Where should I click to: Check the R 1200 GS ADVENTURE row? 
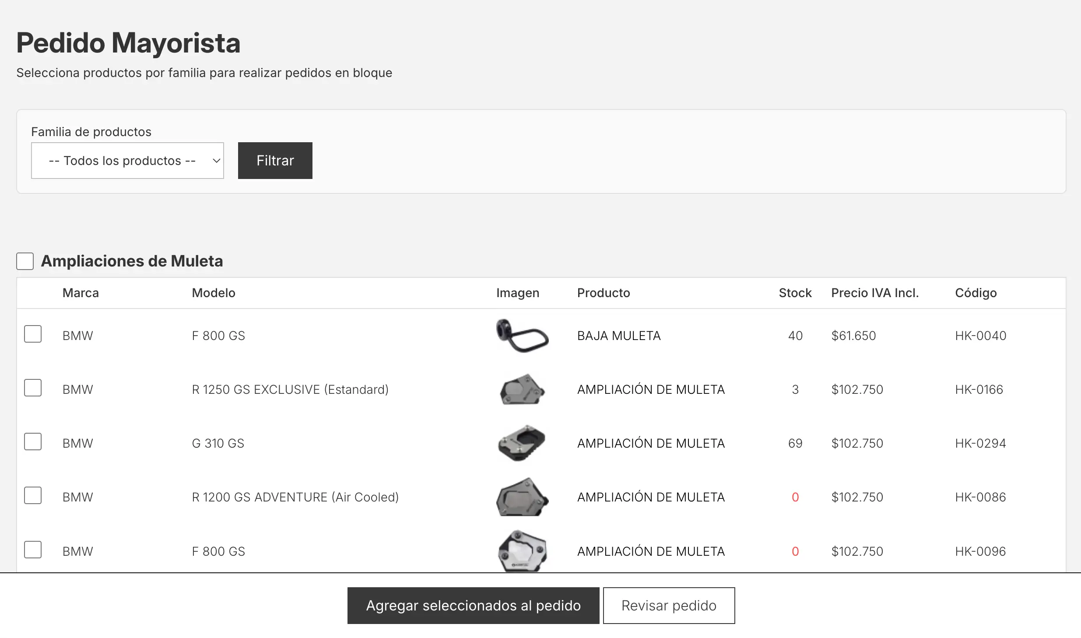[33, 495]
